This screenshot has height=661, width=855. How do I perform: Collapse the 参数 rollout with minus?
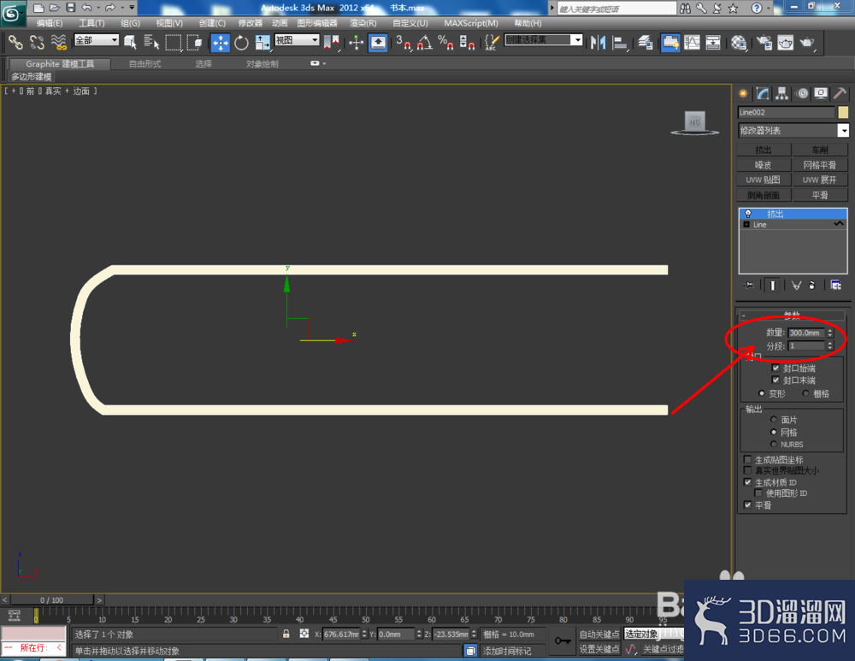pos(743,316)
